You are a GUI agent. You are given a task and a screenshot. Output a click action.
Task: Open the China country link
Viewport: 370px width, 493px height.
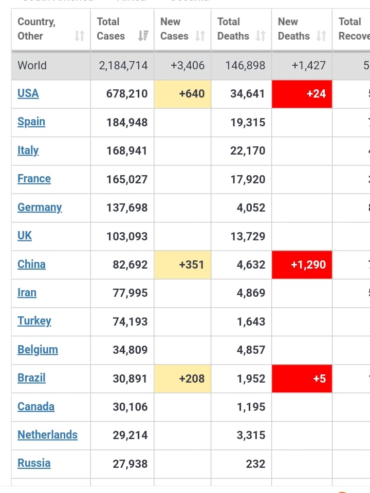(31, 264)
